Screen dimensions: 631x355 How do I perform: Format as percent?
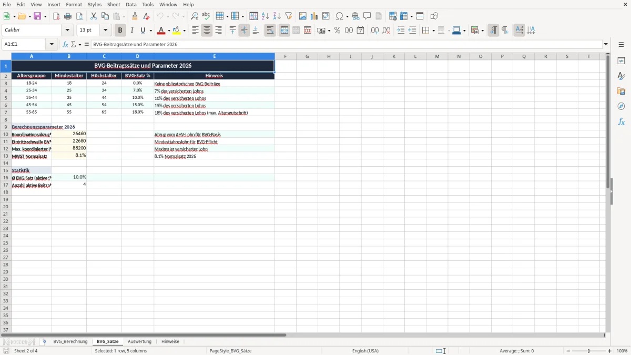tap(337, 31)
